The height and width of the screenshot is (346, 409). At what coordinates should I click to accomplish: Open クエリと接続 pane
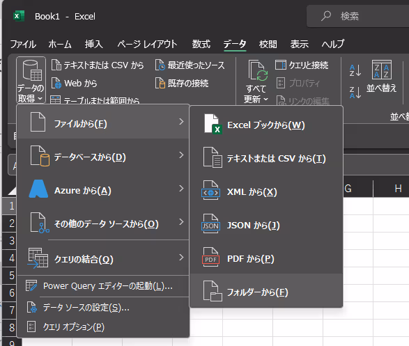click(x=302, y=65)
